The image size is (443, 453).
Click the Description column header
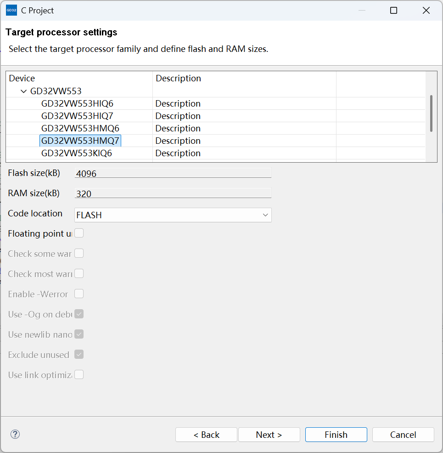point(178,79)
